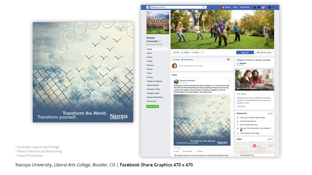Open the Messenger icon in top bar

[259, 7]
